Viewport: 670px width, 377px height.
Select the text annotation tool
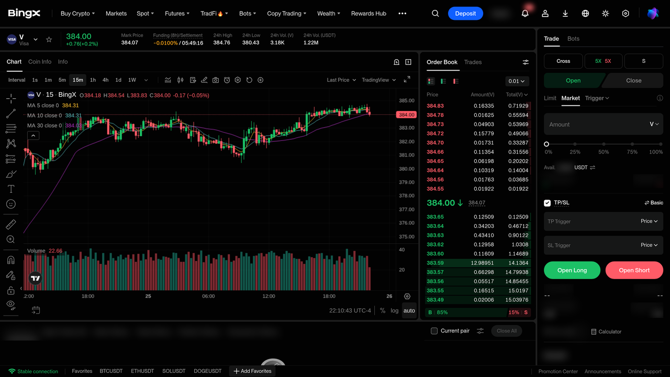pos(10,189)
